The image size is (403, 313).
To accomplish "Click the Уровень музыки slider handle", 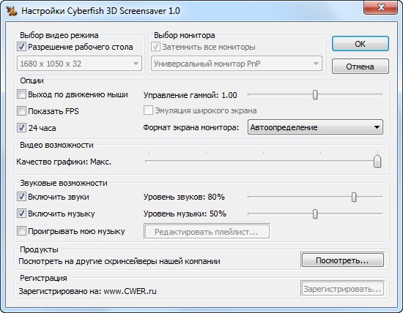I will pos(315,214).
